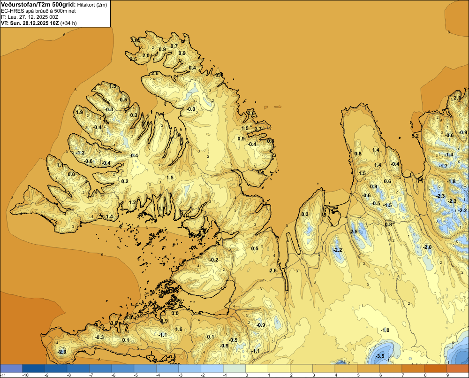The image size is (469, 378).
Task: Click the -0.2 temperature value on the map
Action: point(214,260)
